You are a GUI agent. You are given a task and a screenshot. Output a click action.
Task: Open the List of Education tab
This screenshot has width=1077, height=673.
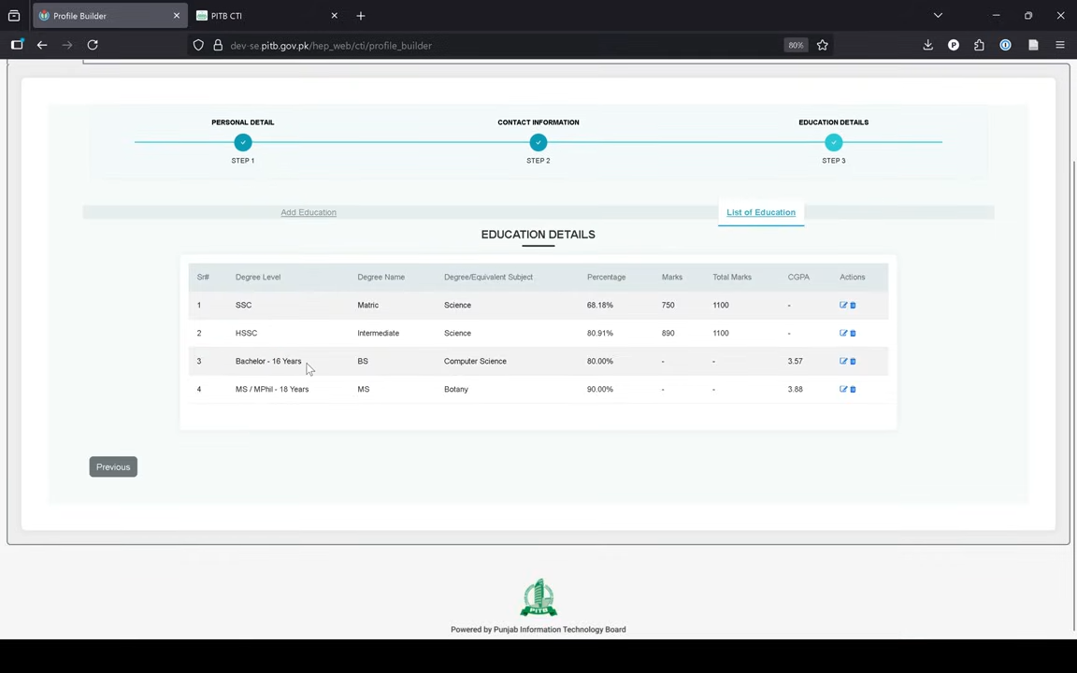tap(761, 212)
